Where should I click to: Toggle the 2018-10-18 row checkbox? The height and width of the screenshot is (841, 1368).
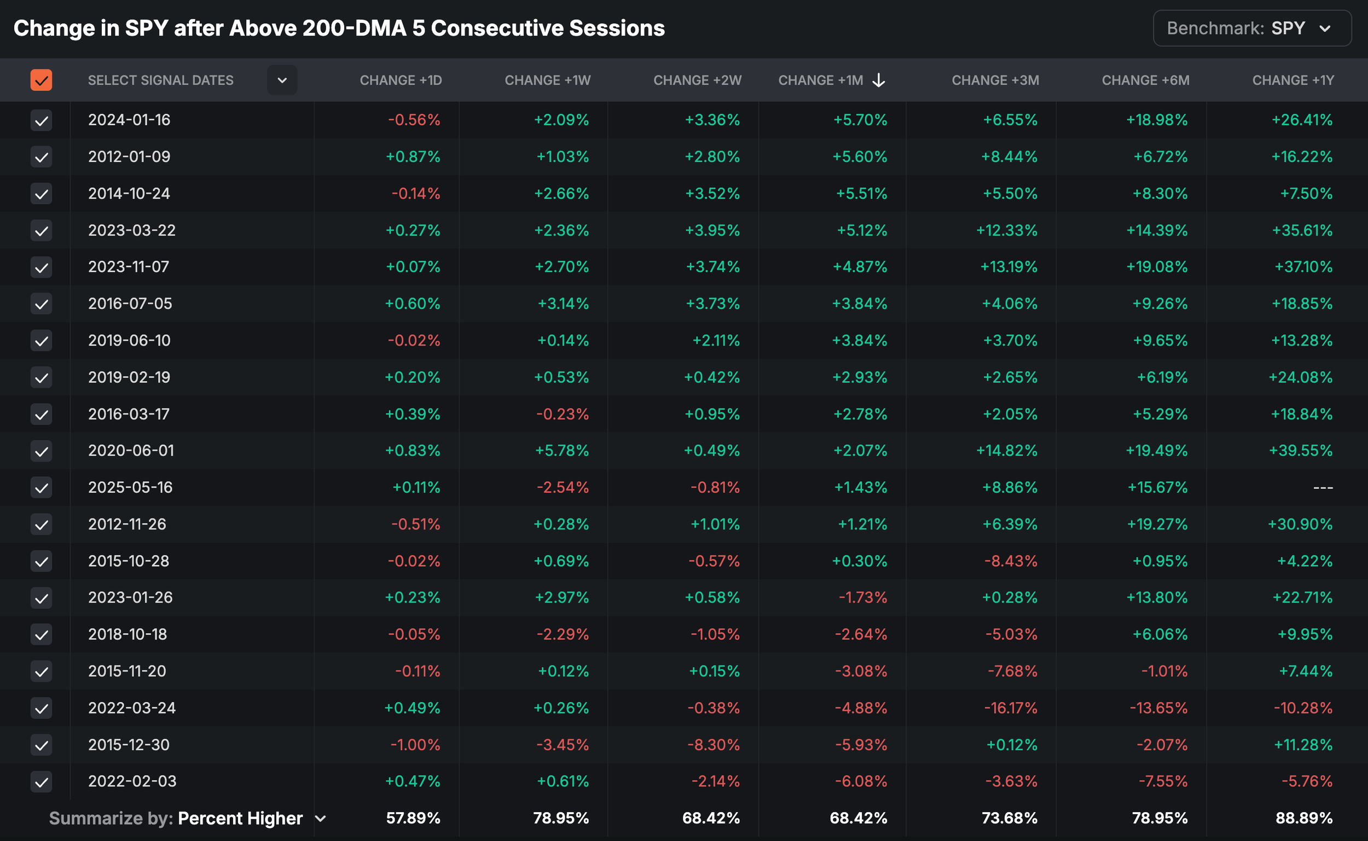tap(41, 635)
